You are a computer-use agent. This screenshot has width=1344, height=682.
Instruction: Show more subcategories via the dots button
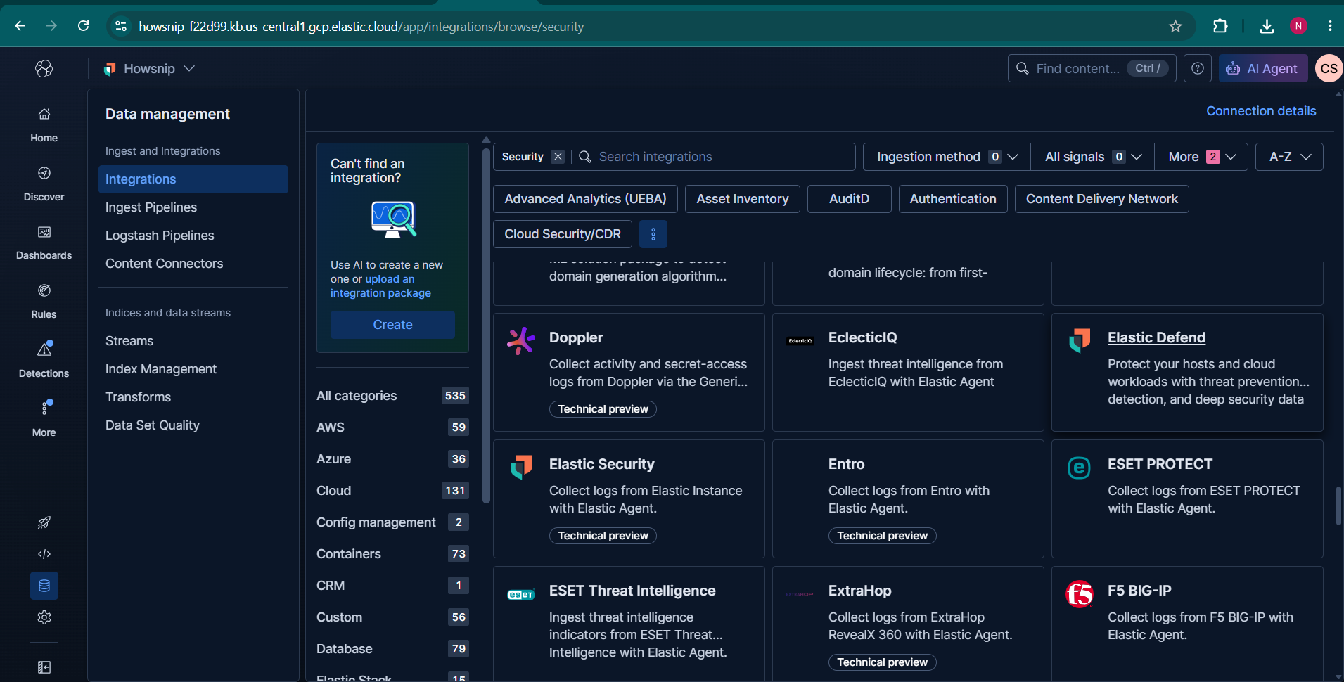[653, 234]
